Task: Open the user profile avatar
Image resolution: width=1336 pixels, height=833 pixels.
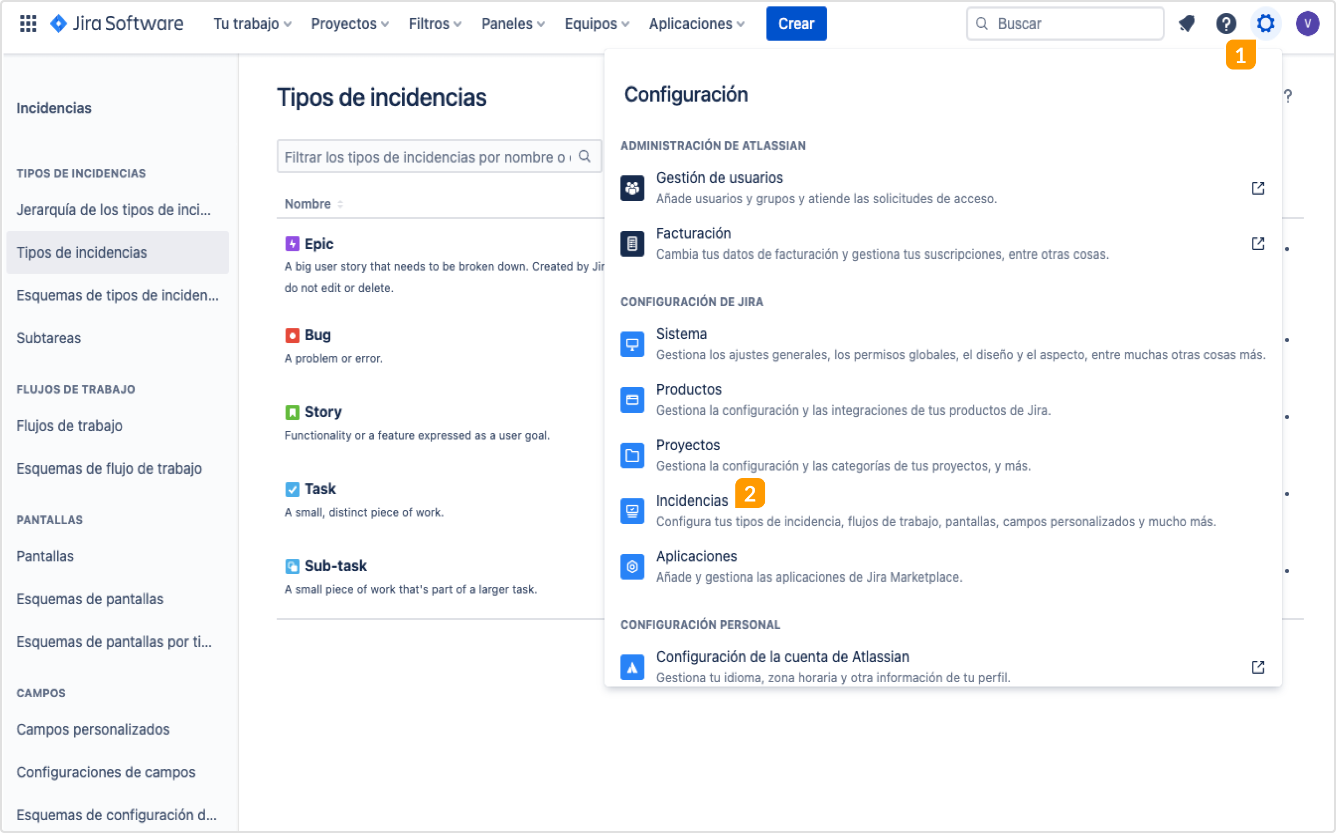Action: 1307,23
